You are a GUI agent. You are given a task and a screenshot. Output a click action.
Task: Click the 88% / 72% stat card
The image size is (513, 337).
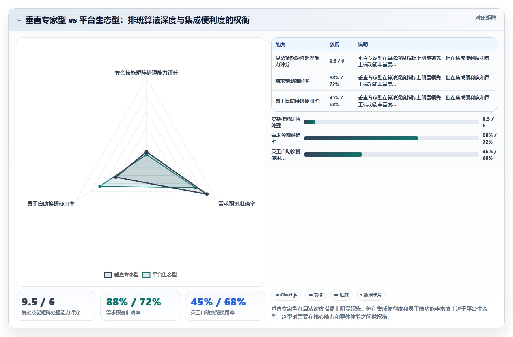coord(140,306)
